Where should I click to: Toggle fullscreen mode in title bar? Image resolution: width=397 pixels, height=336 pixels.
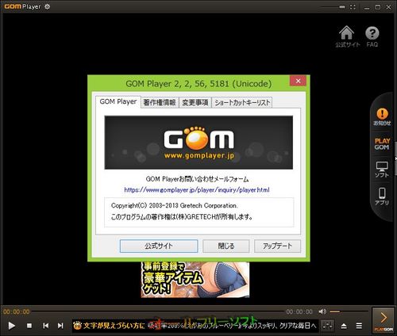(x=353, y=7)
